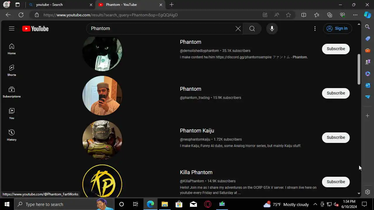The height and width of the screenshot is (210, 374).
Task: Refresh the current page
Action: pyautogui.click(x=21, y=15)
